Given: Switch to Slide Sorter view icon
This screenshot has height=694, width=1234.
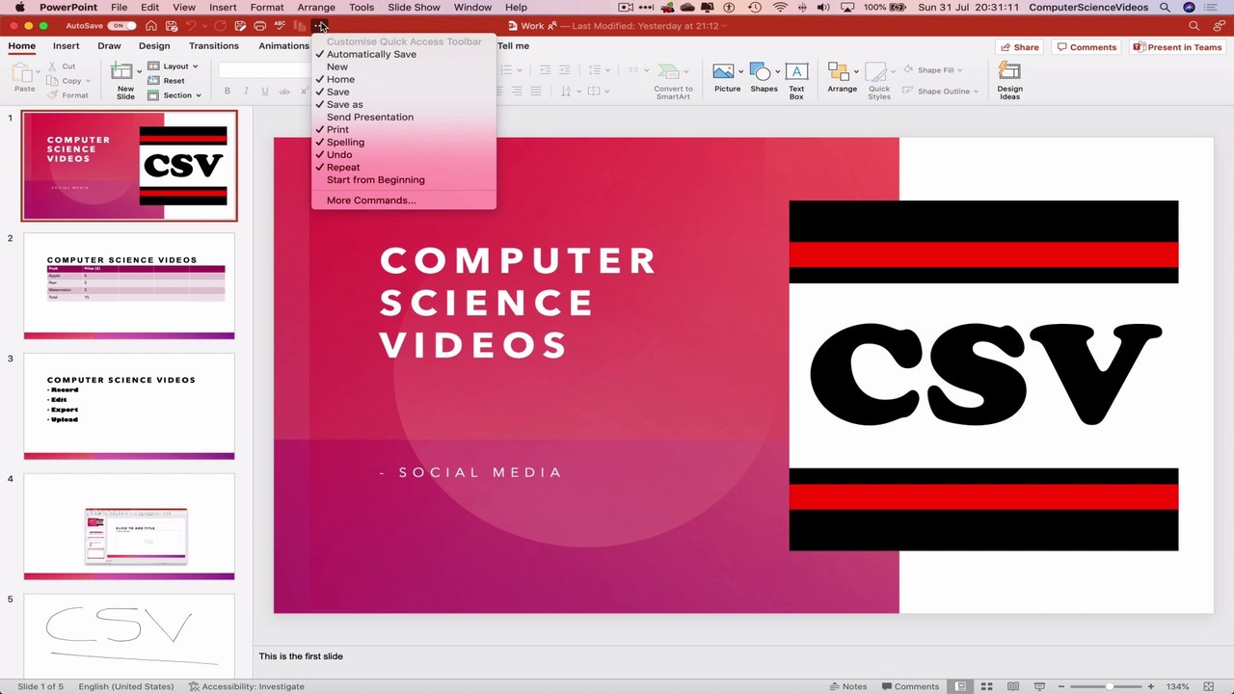Looking at the screenshot, I should [x=987, y=686].
